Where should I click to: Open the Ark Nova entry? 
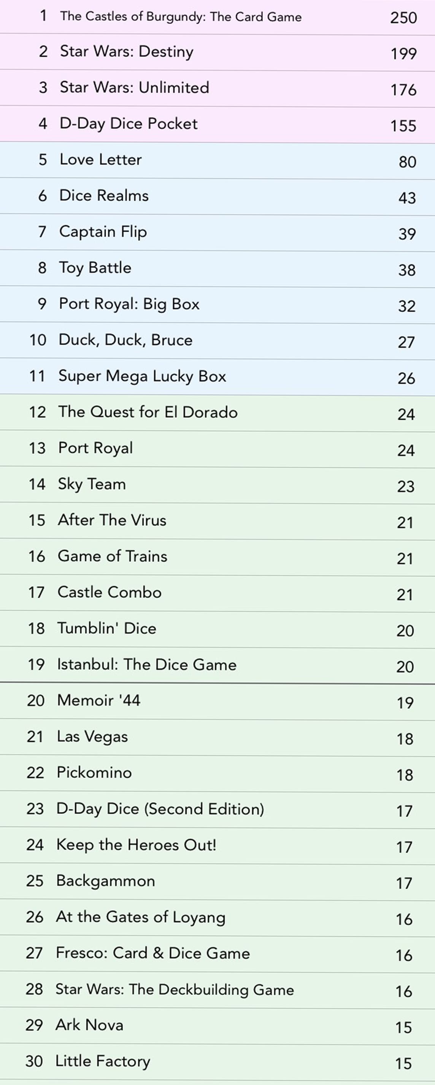coord(90,1025)
